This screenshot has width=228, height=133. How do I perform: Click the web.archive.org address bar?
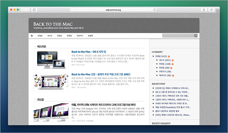pyautogui.click(x=113, y=10)
